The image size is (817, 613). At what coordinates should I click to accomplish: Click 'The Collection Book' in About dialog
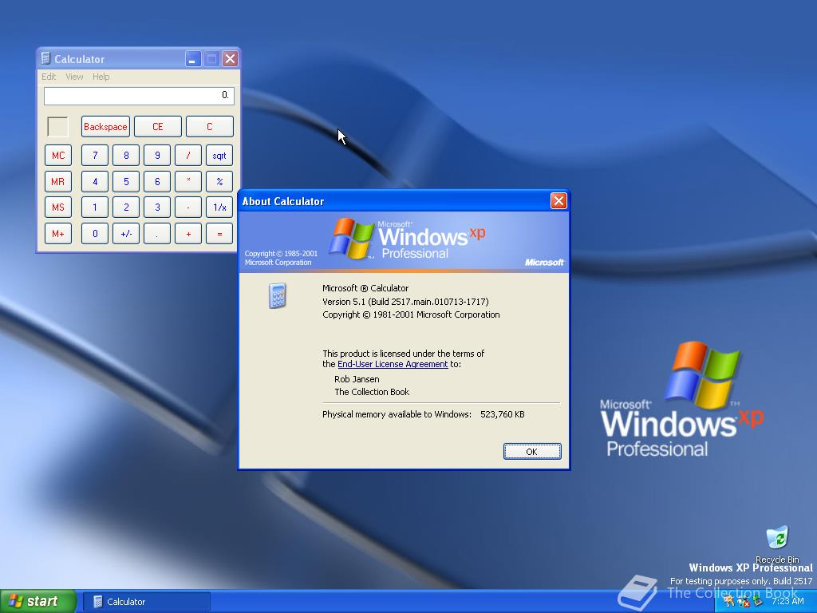tap(372, 392)
